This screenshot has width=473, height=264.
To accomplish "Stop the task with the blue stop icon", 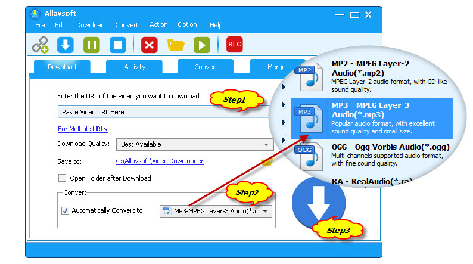I will click(117, 45).
